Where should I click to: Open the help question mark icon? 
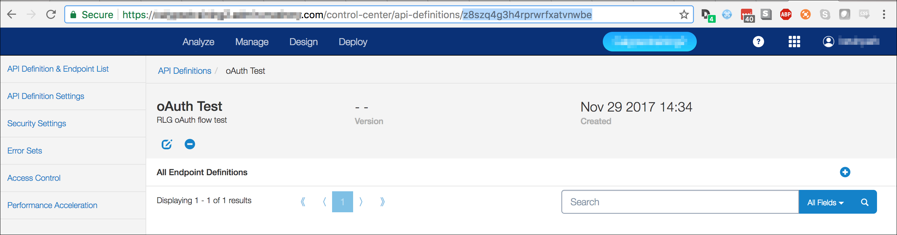click(758, 42)
